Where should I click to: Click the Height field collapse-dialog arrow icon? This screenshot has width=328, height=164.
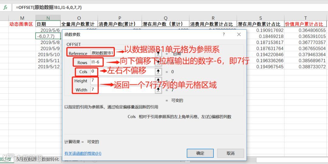[158, 81]
